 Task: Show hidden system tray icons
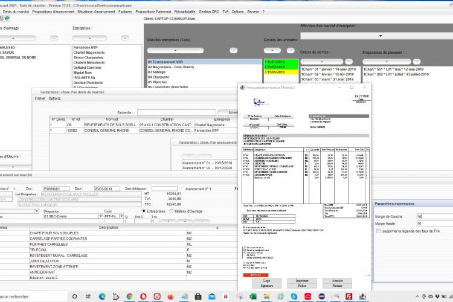pos(417,297)
